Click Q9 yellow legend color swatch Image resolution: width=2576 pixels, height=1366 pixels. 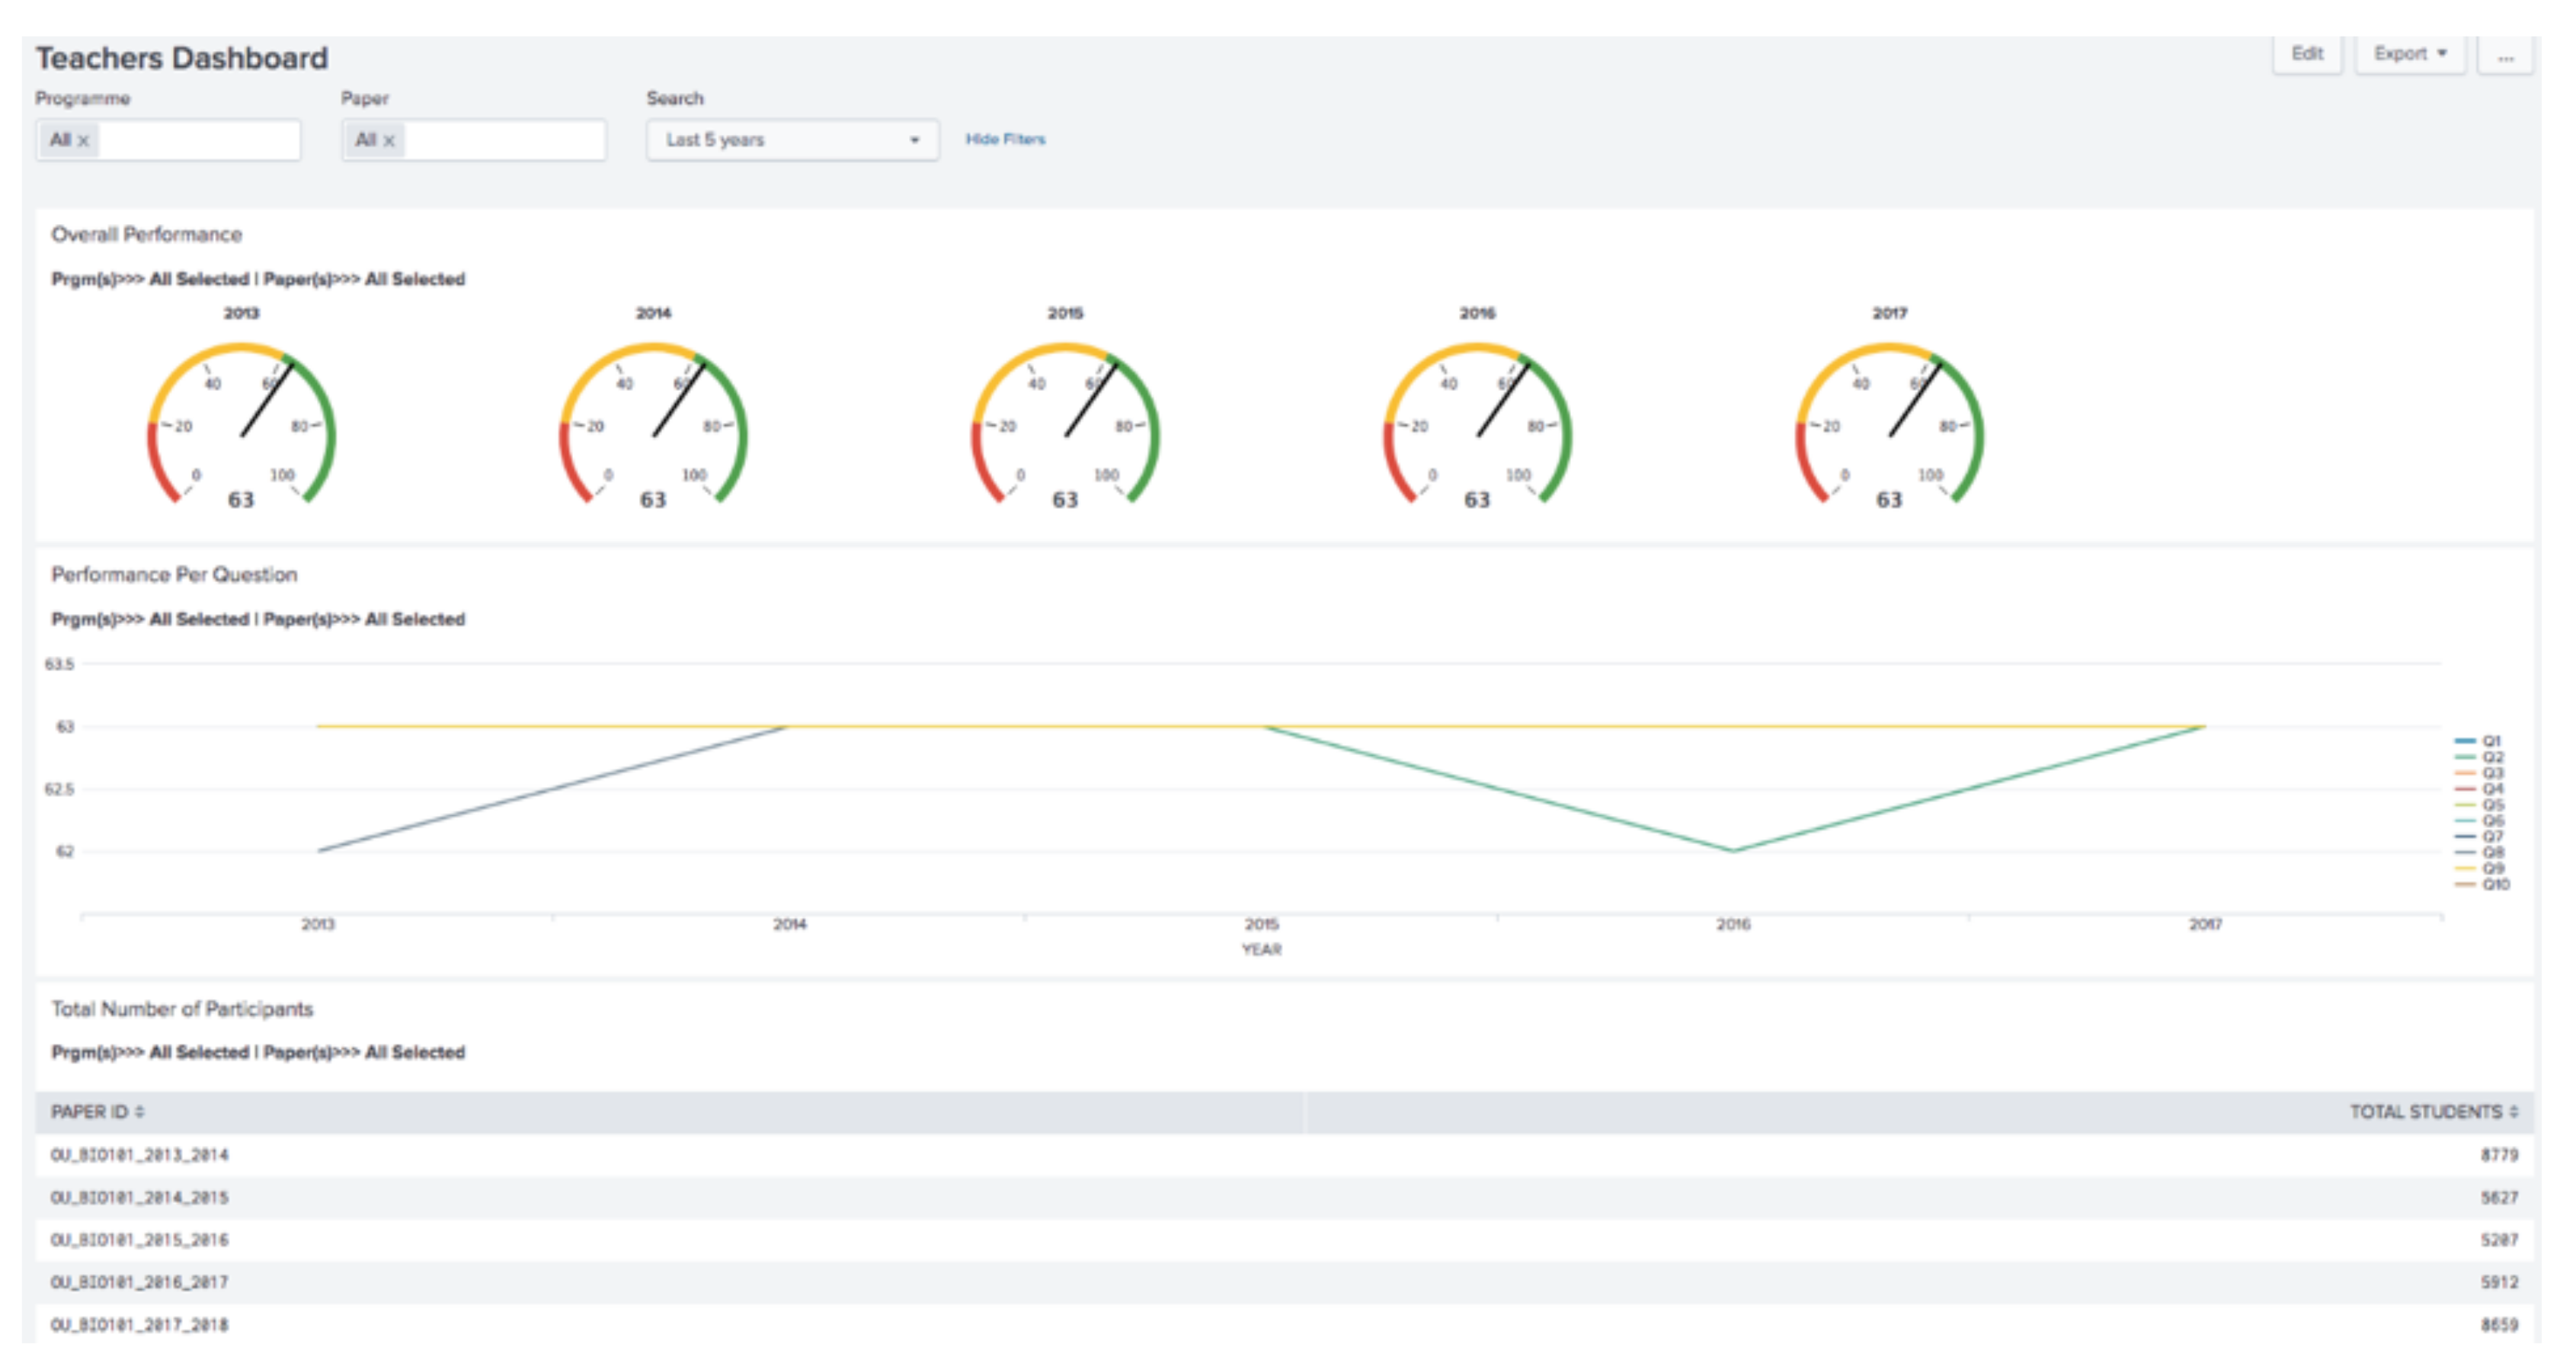coord(2465,868)
